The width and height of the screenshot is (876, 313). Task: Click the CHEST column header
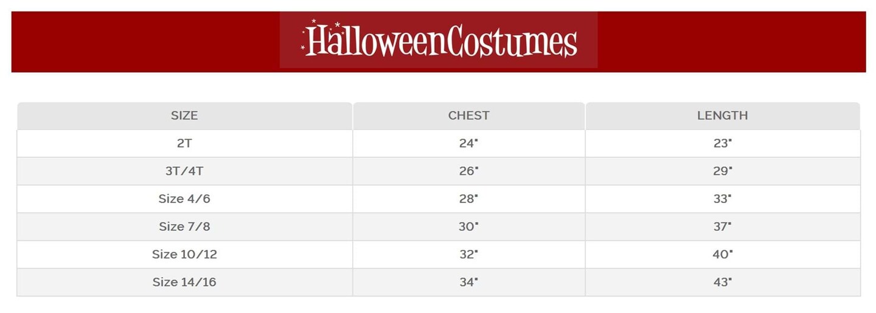pyautogui.click(x=468, y=115)
